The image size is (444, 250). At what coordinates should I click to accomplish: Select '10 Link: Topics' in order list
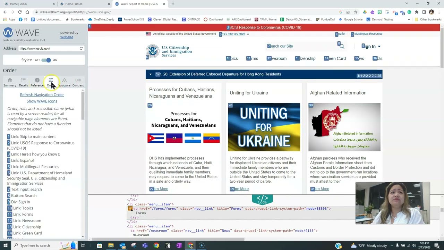[20, 208]
